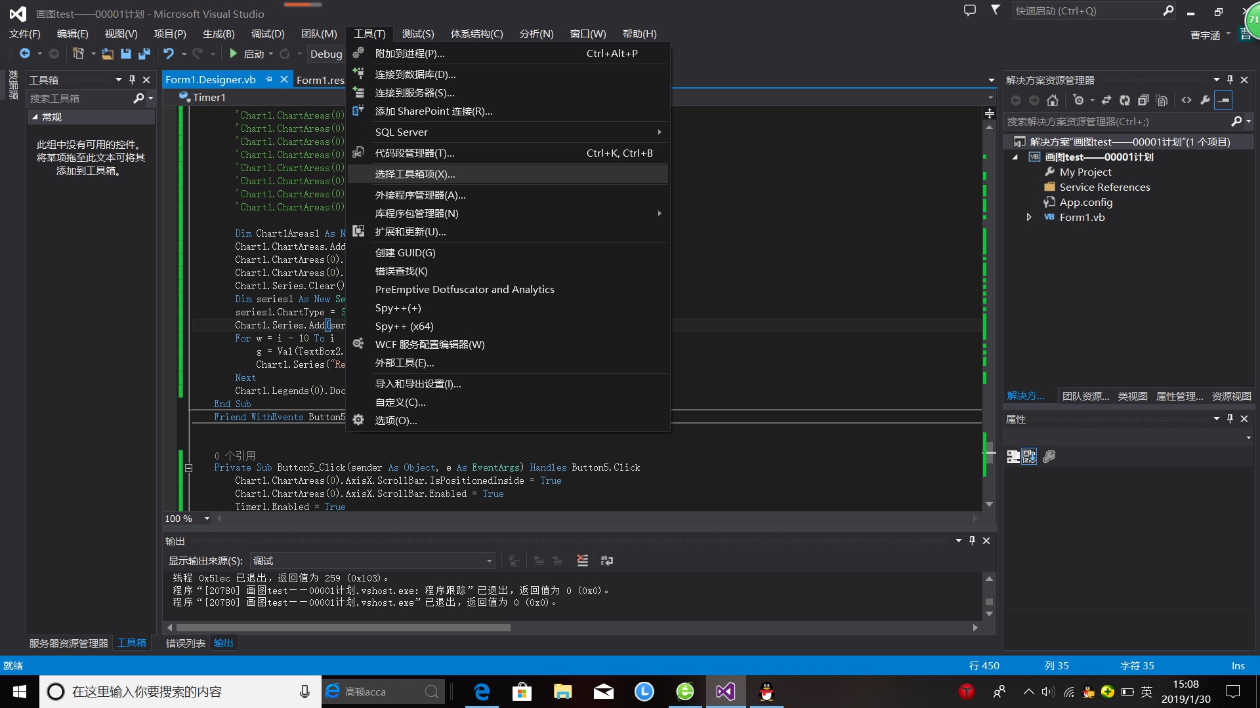Click the Home icon in Solution Explorer toolbar
The height and width of the screenshot is (708, 1260).
pos(1053,100)
